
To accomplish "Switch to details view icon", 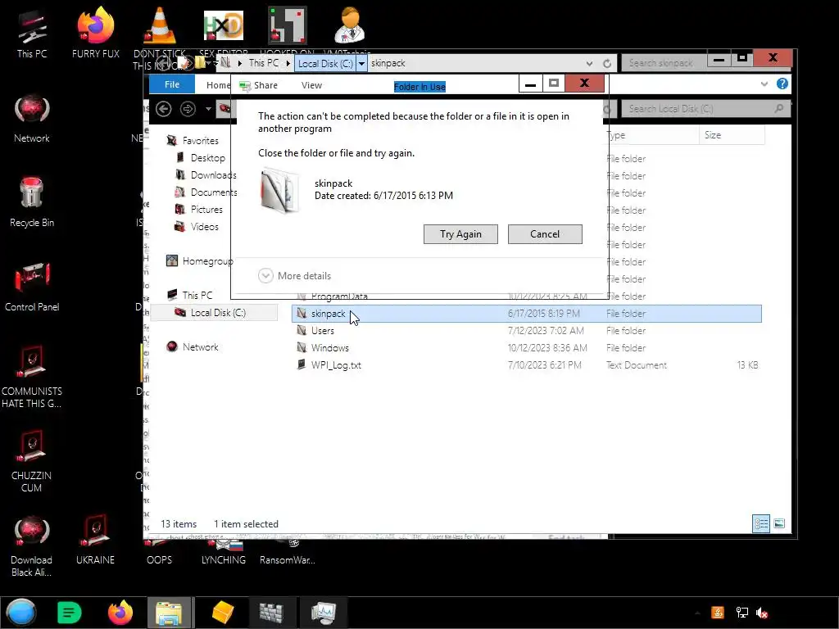I will tap(761, 523).
